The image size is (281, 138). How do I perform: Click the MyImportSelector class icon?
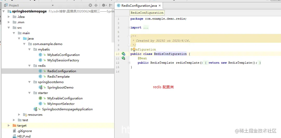click(x=40, y=104)
